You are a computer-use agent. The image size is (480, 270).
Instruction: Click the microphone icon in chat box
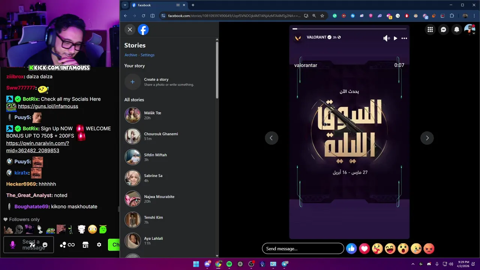click(x=12, y=245)
